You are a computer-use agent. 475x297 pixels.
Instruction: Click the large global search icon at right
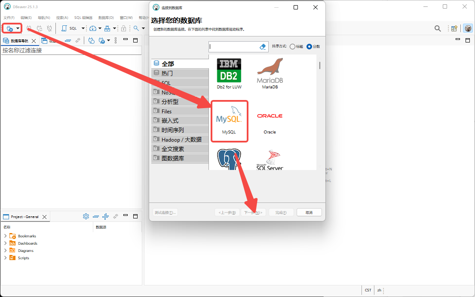[438, 28]
